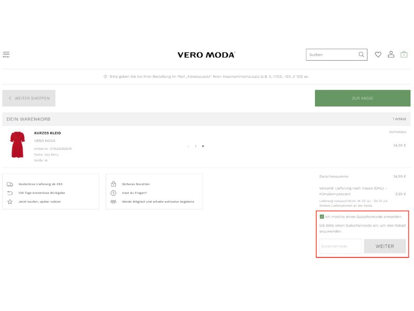Open the user account icon

tap(391, 54)
